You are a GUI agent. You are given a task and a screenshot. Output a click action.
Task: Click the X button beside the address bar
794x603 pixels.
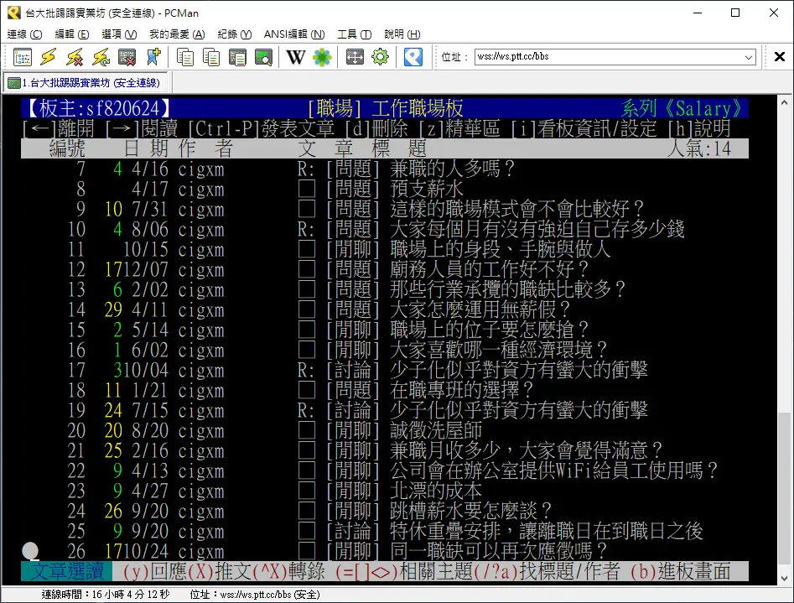779,57
